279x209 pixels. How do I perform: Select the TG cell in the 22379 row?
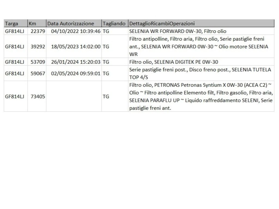(x=115, y=31)
